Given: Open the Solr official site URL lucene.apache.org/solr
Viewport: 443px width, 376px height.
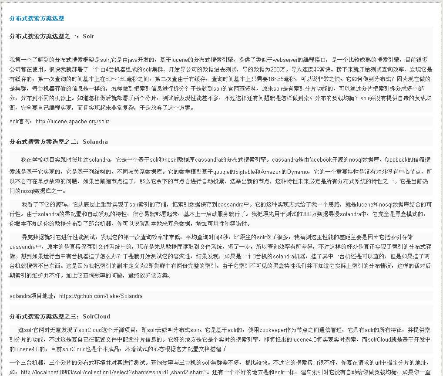Looking at the screenshot, I should [x=72, y=122].
